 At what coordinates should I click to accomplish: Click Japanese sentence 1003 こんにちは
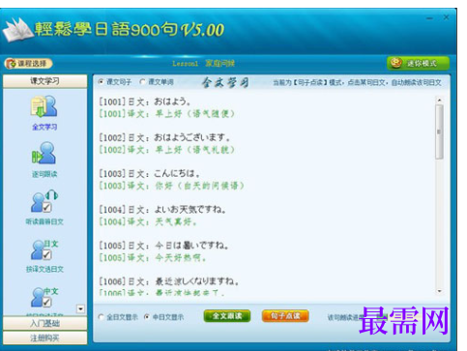click(149, 174)
